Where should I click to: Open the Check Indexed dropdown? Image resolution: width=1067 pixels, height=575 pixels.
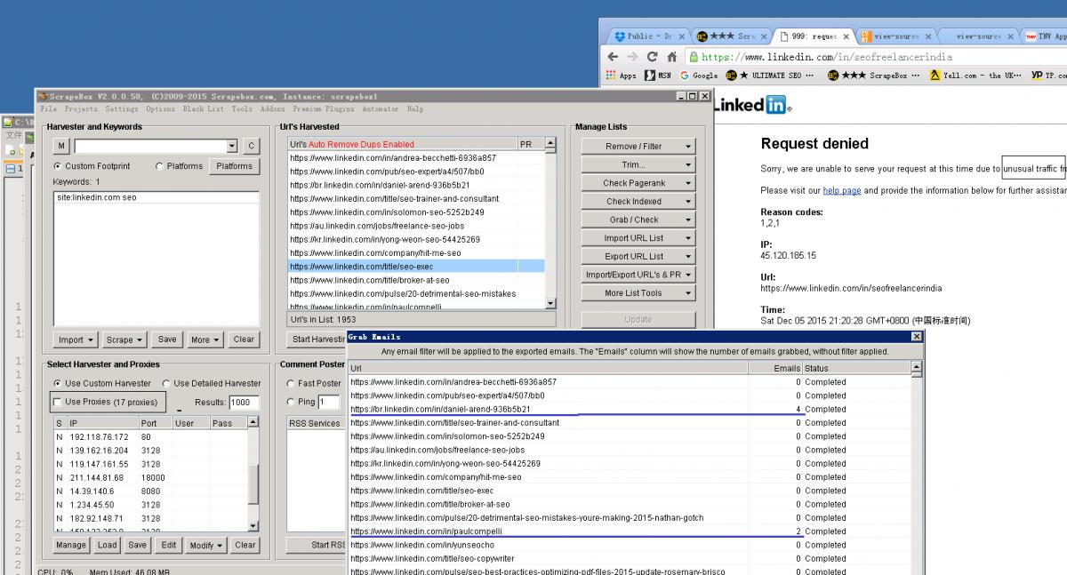pos(638,201)
